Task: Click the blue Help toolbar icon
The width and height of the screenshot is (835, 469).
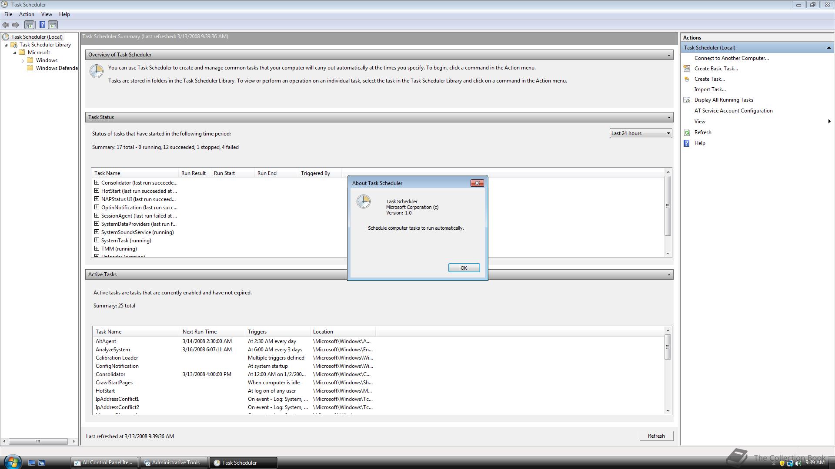Action: pyautogui.click(x=42, y=25)
